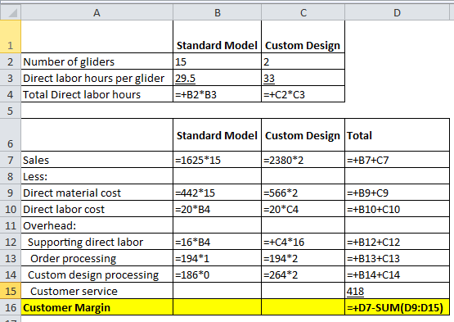The height and width of the screenshot is (322, 454).
Task: Select the cell containing 15
Action: [217, 61]
